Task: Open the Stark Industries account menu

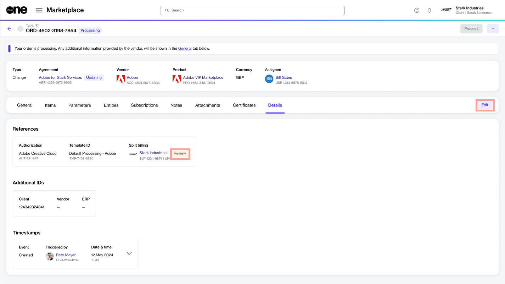Action: (467, 10)
